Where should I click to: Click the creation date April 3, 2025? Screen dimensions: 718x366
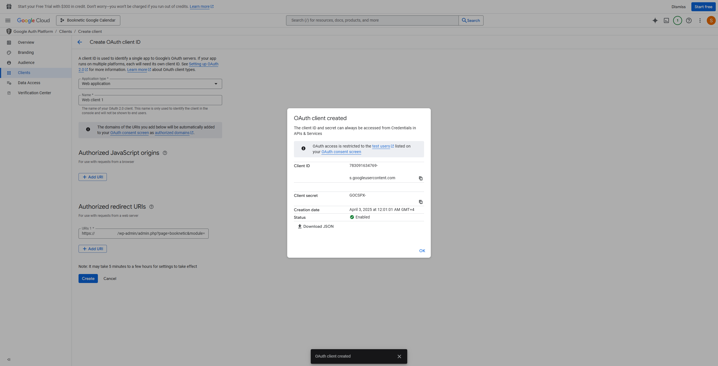pyautogui.click(x=382, y=210)
